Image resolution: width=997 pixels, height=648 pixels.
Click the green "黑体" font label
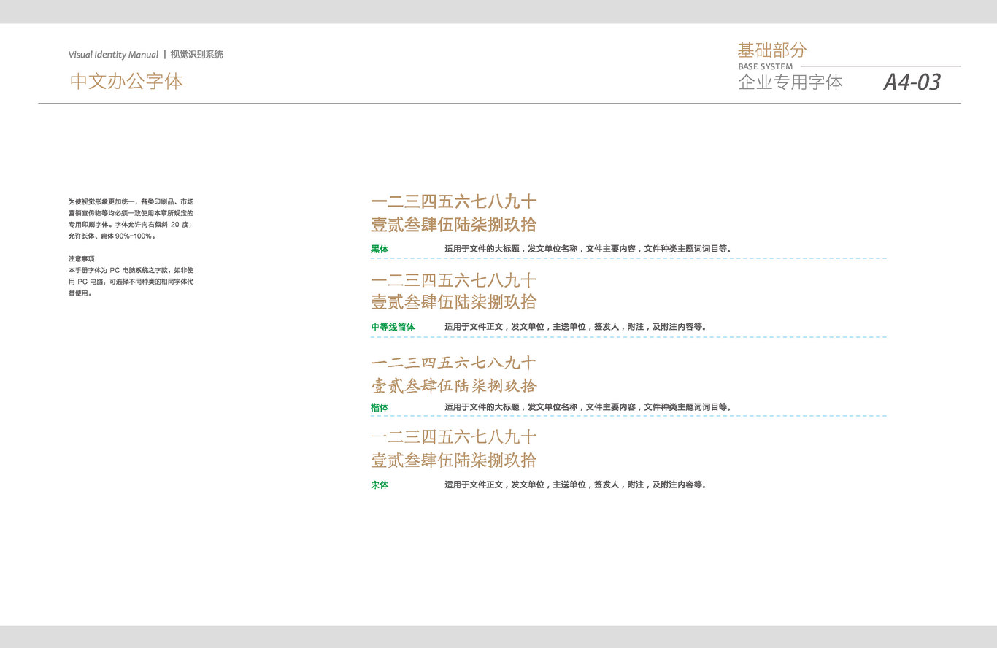click(380, 250)
